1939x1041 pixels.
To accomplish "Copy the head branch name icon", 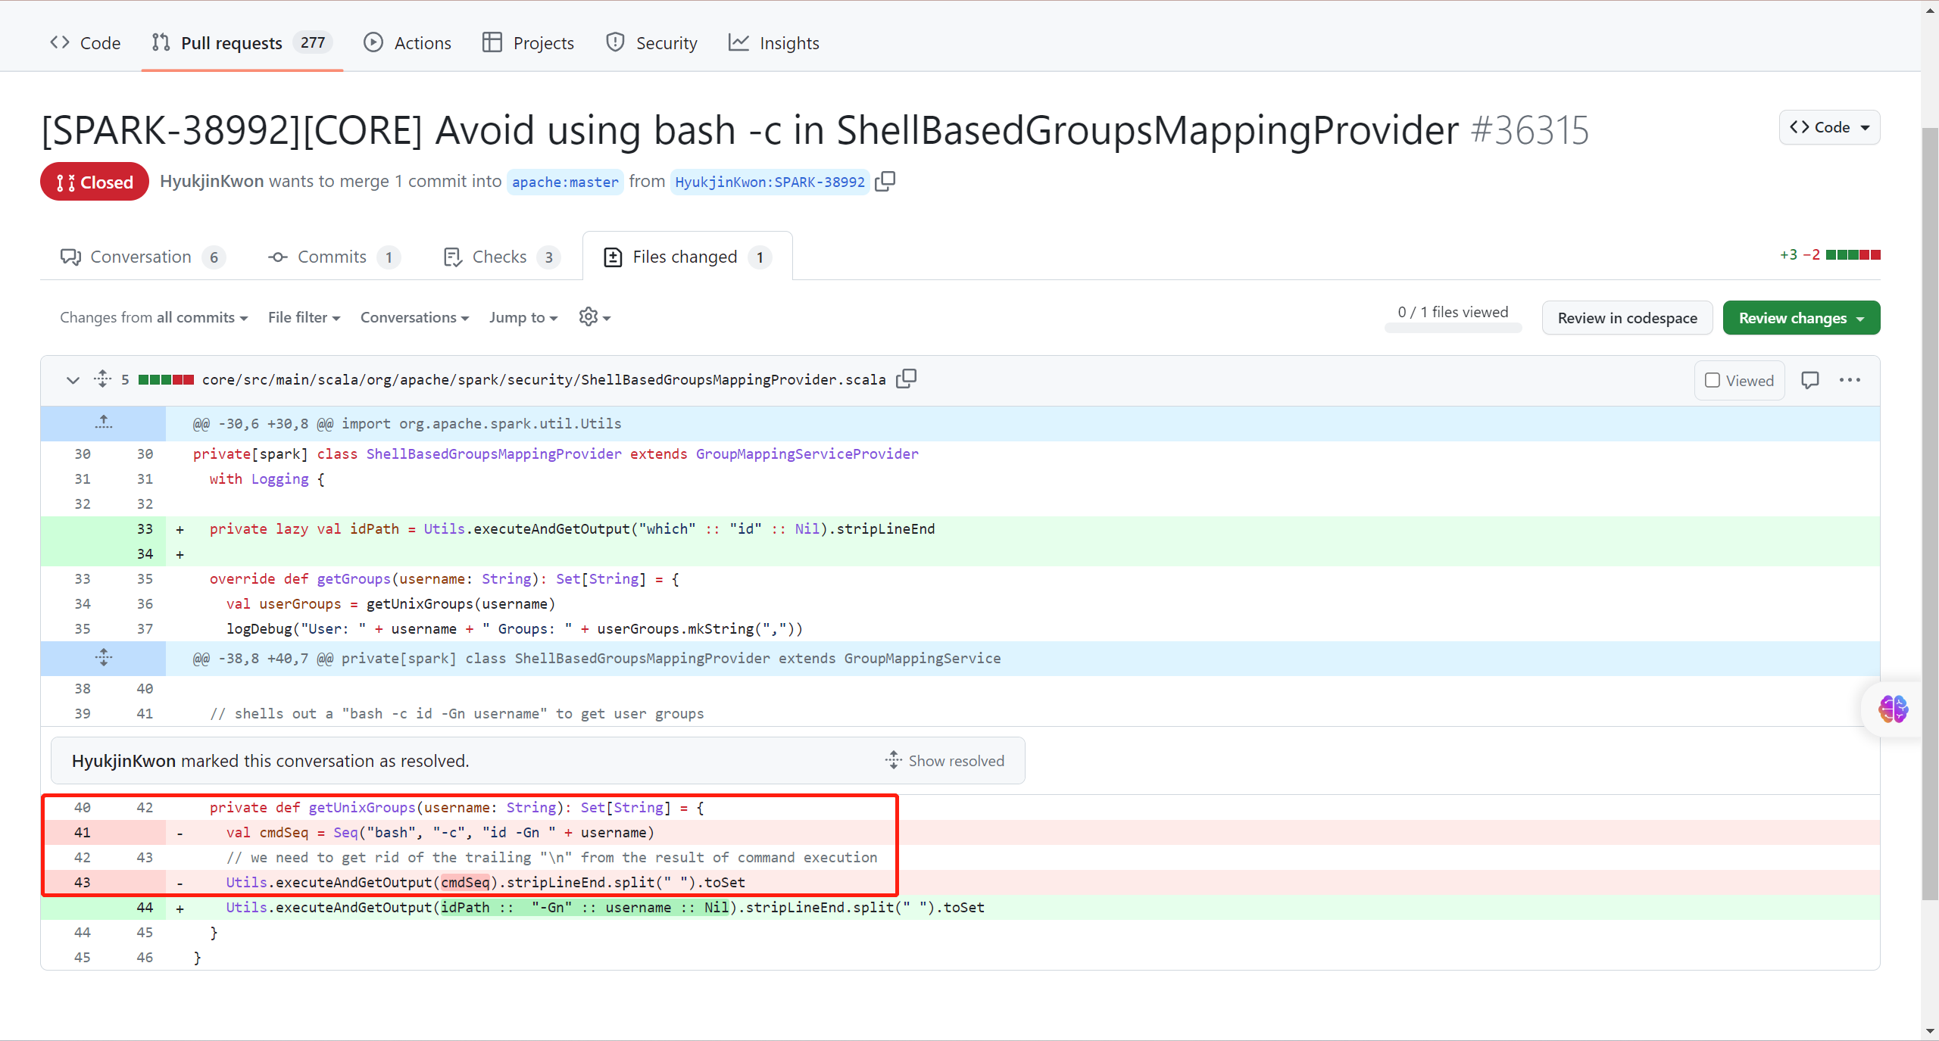I will [885, 182].
